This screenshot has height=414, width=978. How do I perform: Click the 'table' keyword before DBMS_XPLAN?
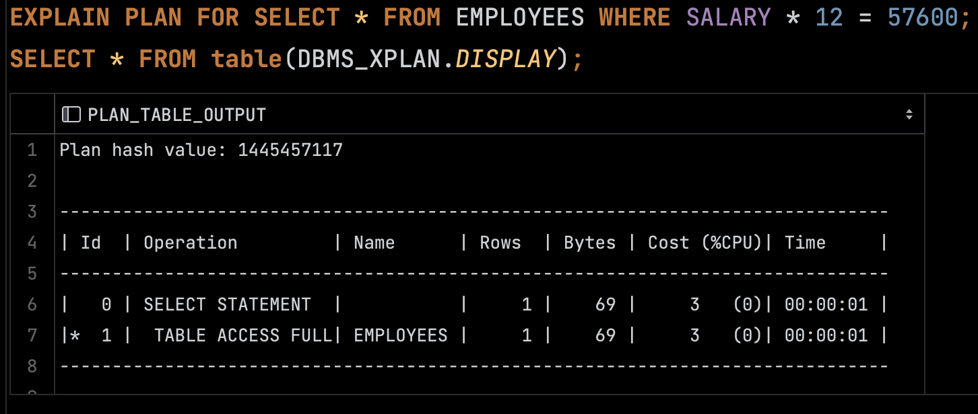tap(247, 59)
